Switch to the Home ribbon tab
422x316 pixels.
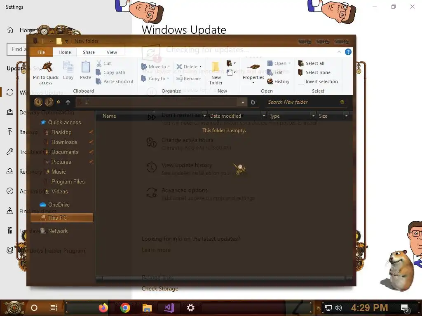[65, 52]
